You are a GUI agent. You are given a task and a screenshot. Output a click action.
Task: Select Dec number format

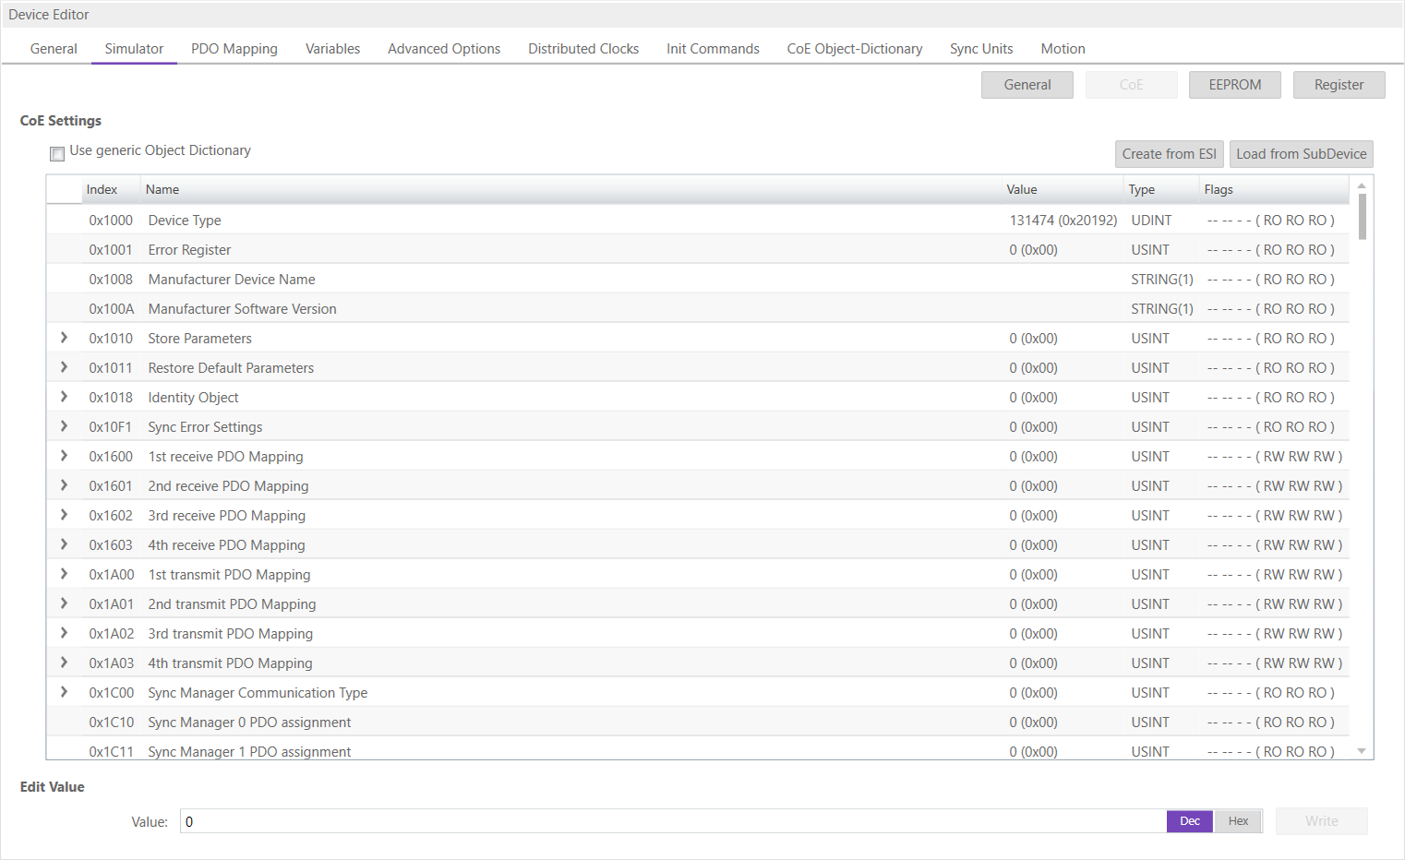coord(1190,821)
